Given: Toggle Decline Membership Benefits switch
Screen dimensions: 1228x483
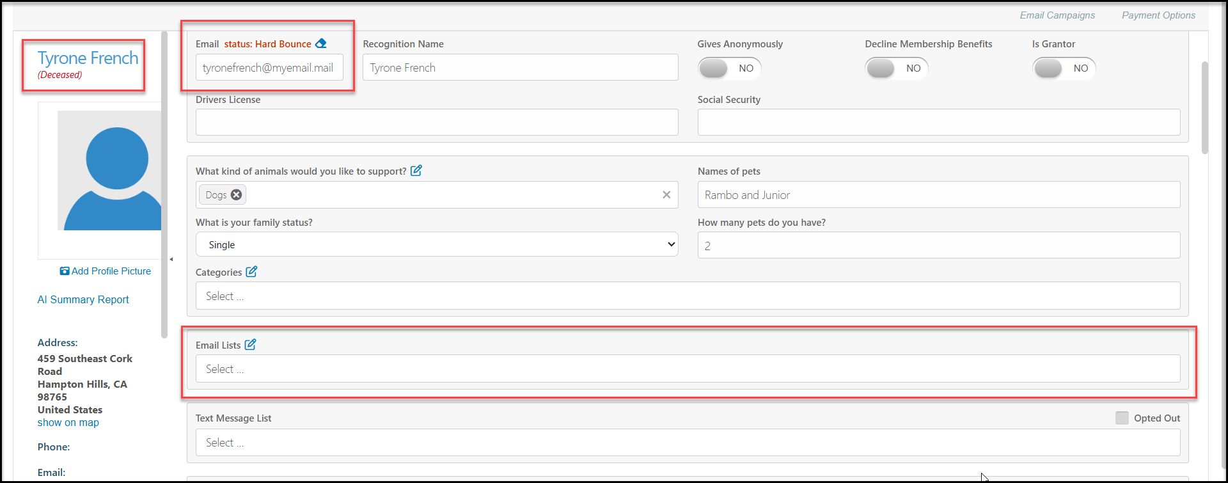Looking at the screenshot, I should point(897,68).
